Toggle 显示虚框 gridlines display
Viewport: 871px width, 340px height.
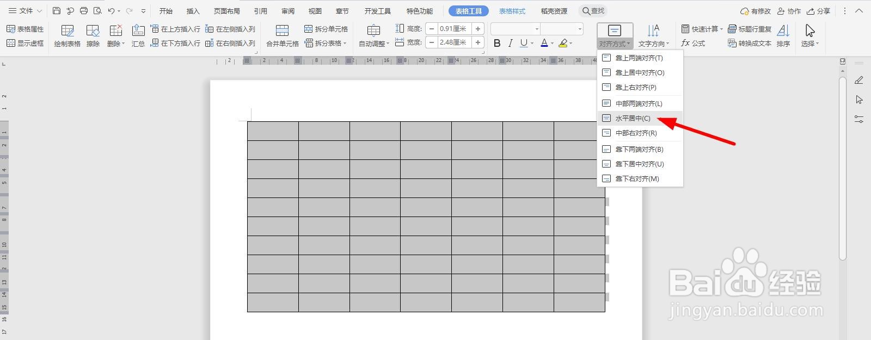[x=25, y=43]
